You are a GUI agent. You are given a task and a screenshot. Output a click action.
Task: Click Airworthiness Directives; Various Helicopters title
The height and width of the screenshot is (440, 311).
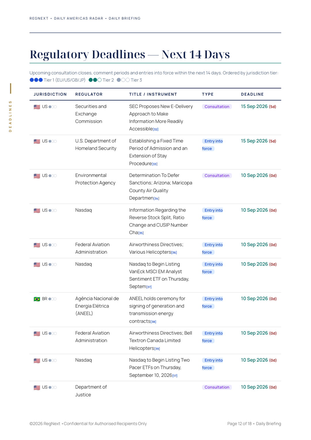156,249
